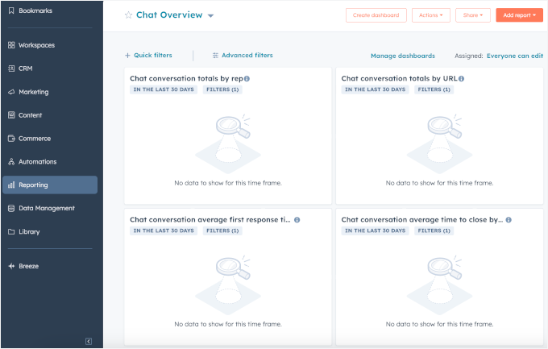Star the Chat Overview dashboard as favorite

128,15
